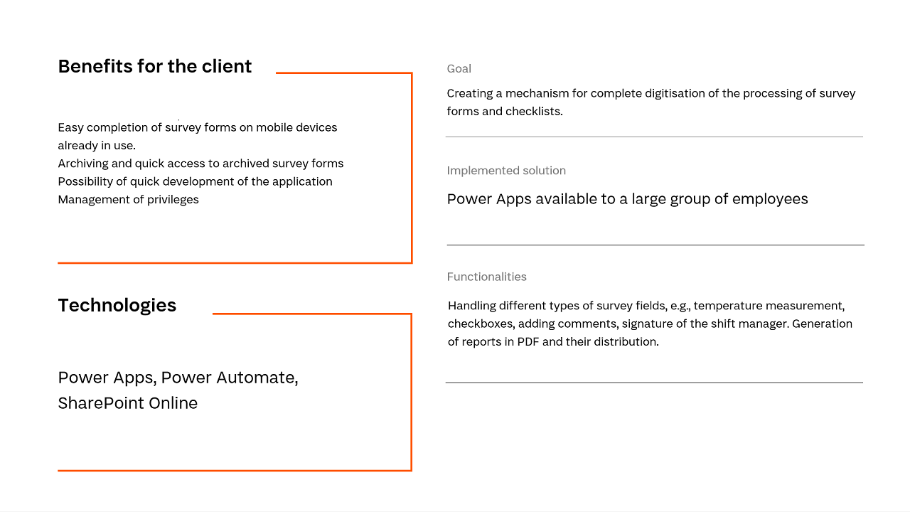Click the 'Goal' label
The image size is (910, 512).
pyautogui.click(x=459, y=69)
